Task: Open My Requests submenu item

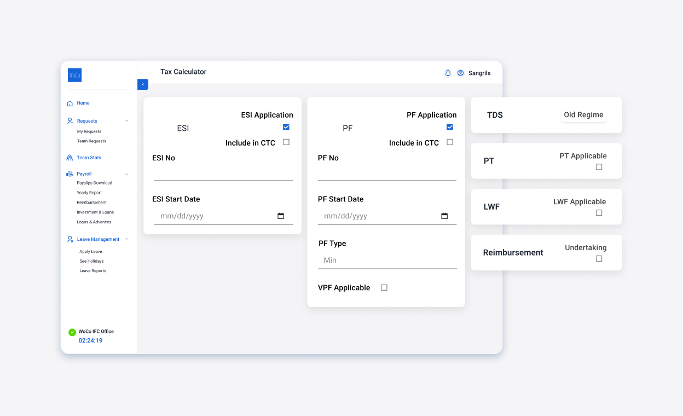Action: pyautogui.click(x=89, y=132)
